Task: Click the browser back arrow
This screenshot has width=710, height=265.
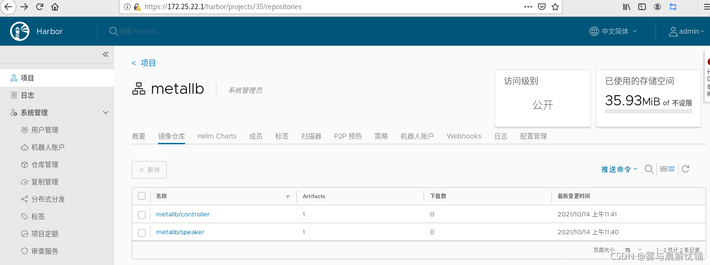Action: pos(8,7)
